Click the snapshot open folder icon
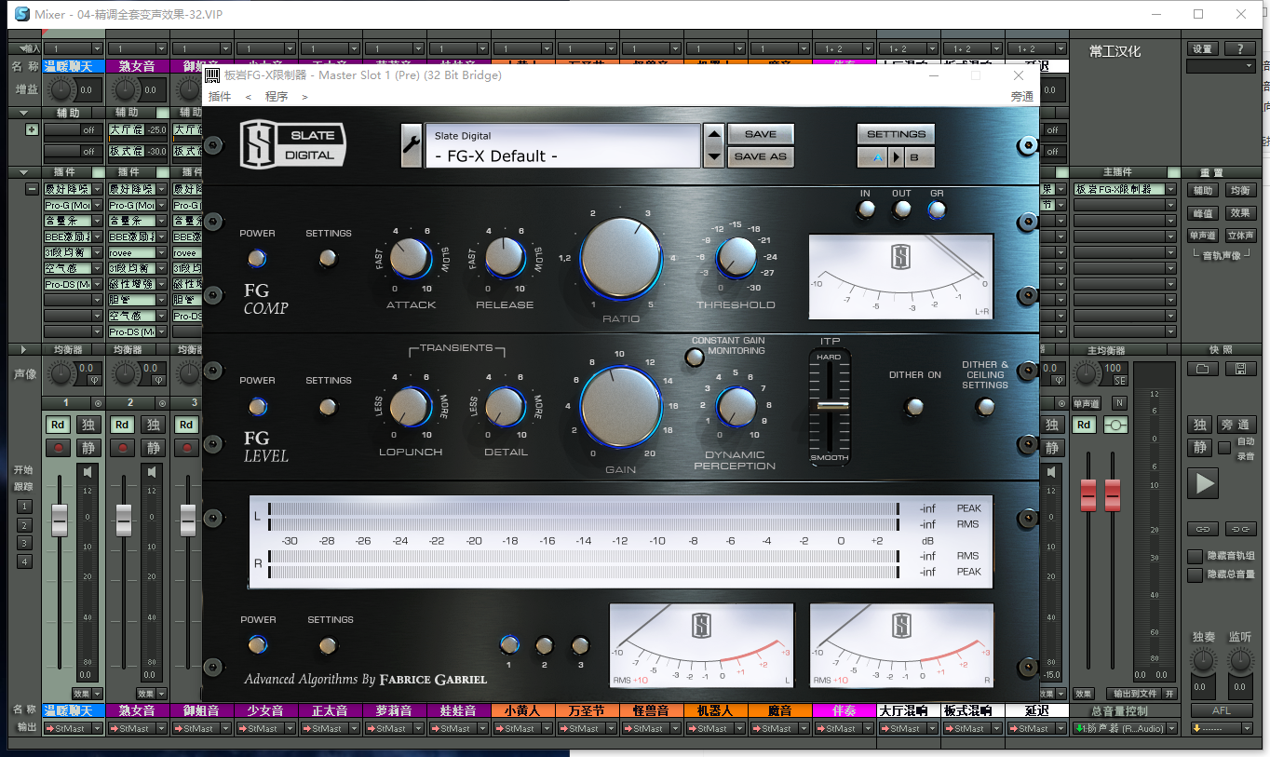 tap(1203, 369)
